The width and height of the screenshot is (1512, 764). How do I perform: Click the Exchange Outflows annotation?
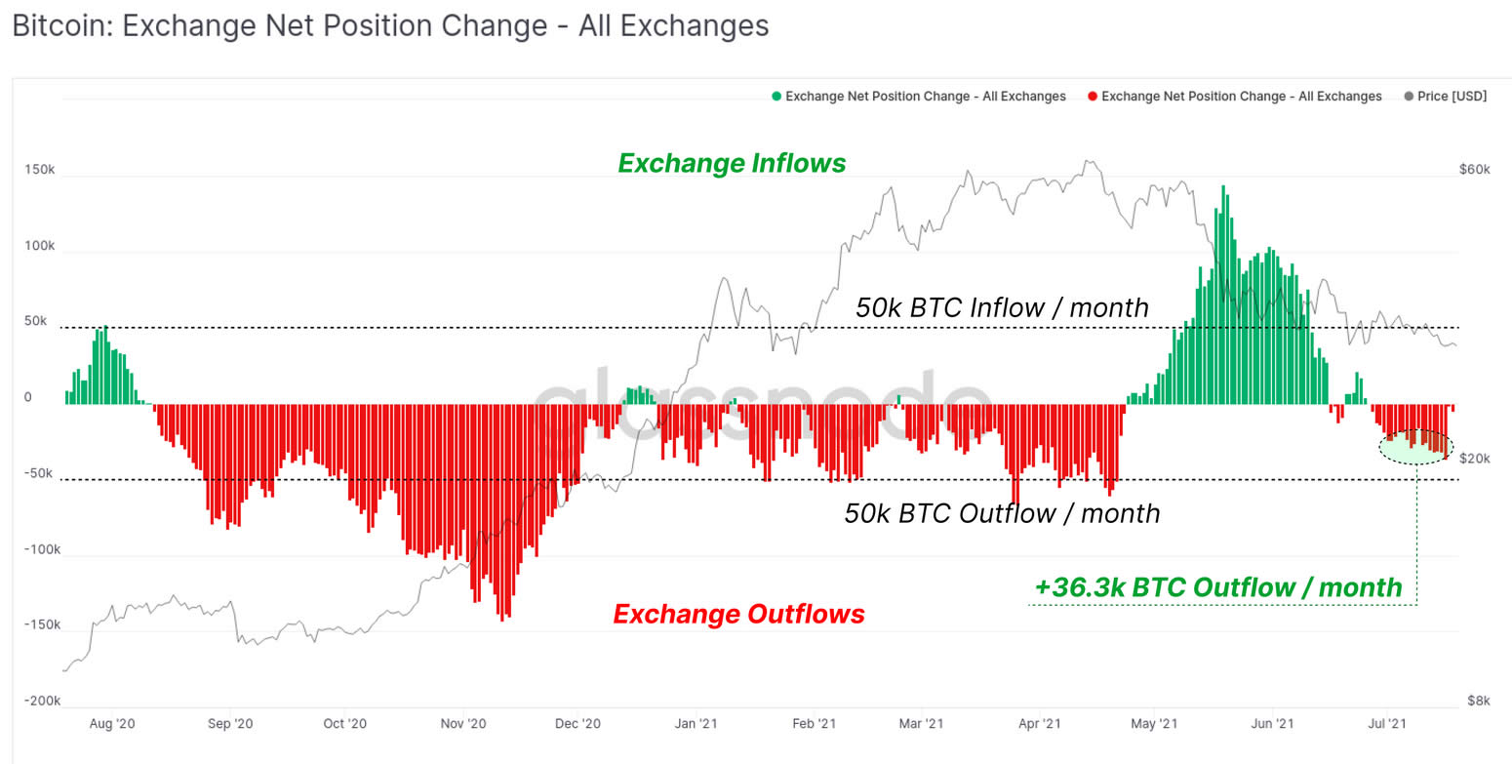(x=738, y=614)
